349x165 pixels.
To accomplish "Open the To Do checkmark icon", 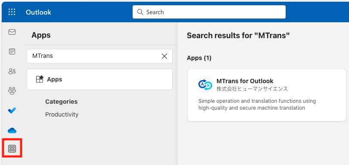I will [x=12, y=110].
